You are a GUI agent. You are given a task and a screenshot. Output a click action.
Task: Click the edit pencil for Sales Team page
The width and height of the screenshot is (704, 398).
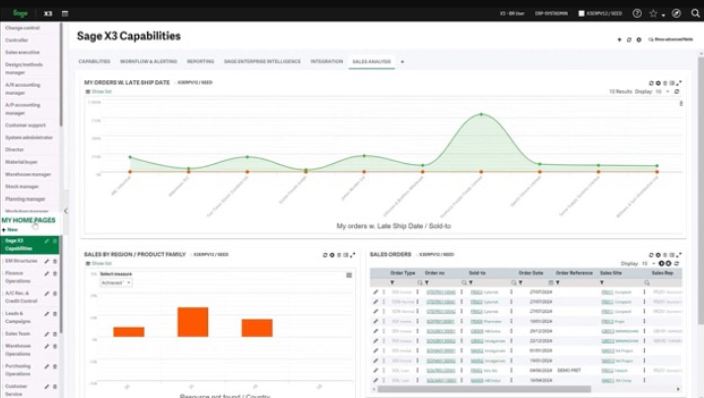tap(47, 334)
